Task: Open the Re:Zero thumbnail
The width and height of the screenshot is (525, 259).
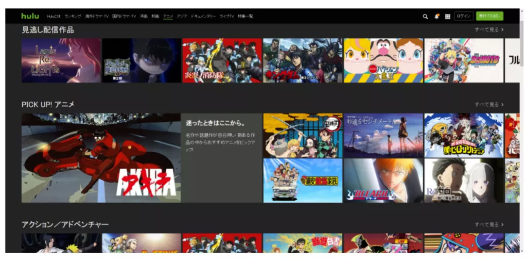Action: (464, 180)
